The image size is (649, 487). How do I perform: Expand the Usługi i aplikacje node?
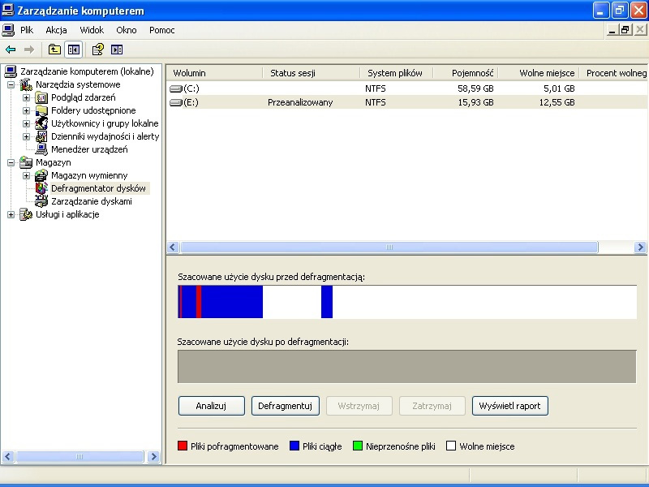pyautogui.click(x=11, y=214)
